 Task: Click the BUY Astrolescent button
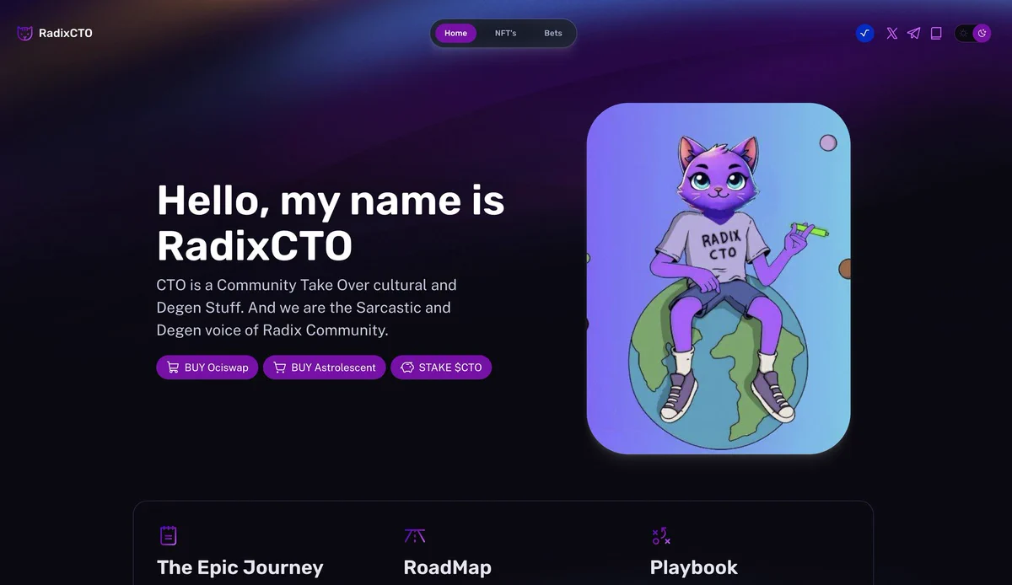(x=325, y=368)
